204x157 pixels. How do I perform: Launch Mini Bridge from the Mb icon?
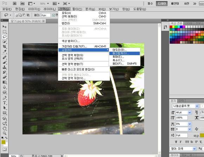[x=23, y=4]
